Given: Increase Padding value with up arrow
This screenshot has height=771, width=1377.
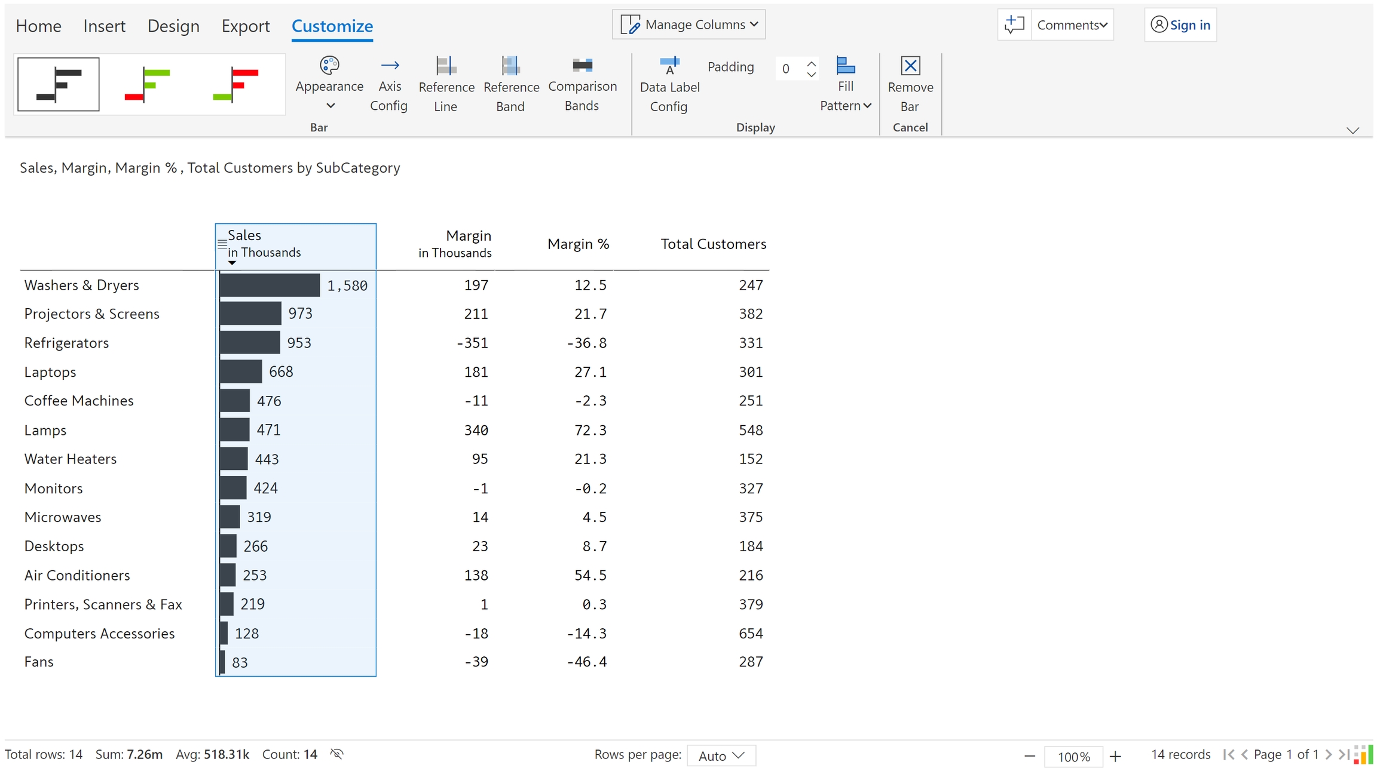Looking at the screenshot, I should click(811, 63).
